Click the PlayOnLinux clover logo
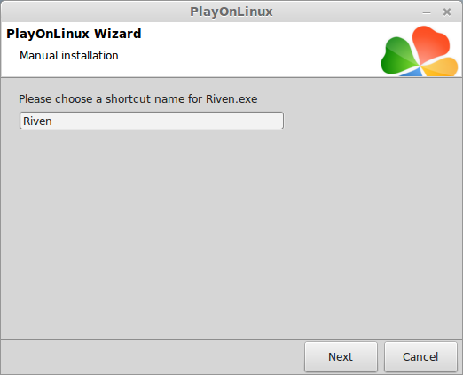Image resolution: width=463 pixels, height=375 pixels. click(420, 51)
